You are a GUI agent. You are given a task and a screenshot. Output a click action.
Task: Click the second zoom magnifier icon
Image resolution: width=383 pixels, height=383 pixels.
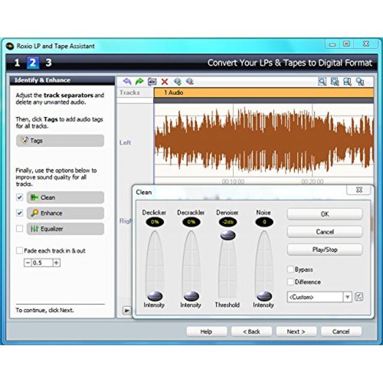click(x=335, y=81)
